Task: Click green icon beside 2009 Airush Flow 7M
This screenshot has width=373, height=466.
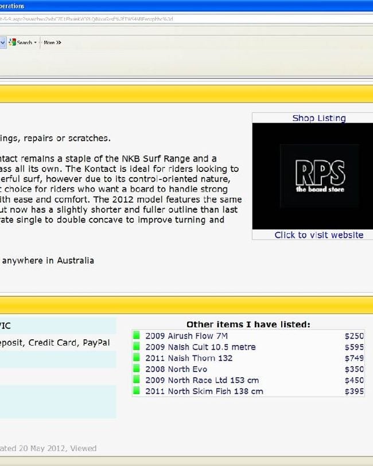Action: pos(136,335)
